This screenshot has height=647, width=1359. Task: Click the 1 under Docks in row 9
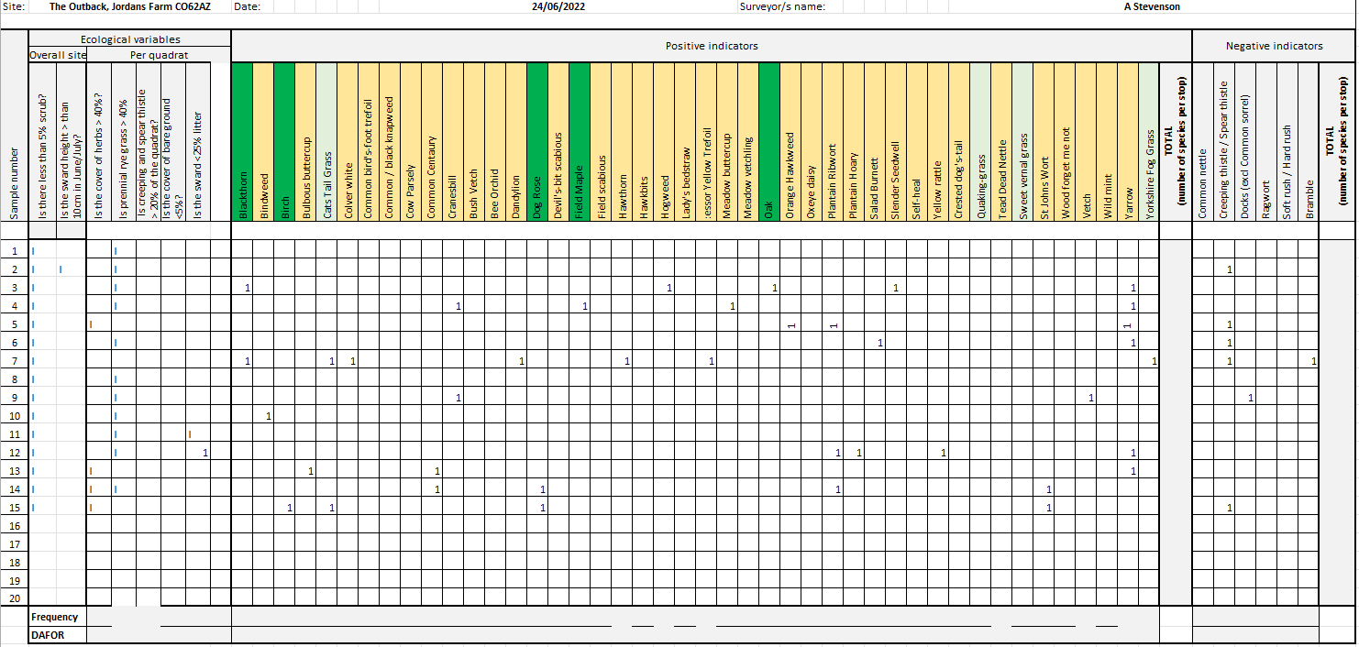pos(1251,398)
